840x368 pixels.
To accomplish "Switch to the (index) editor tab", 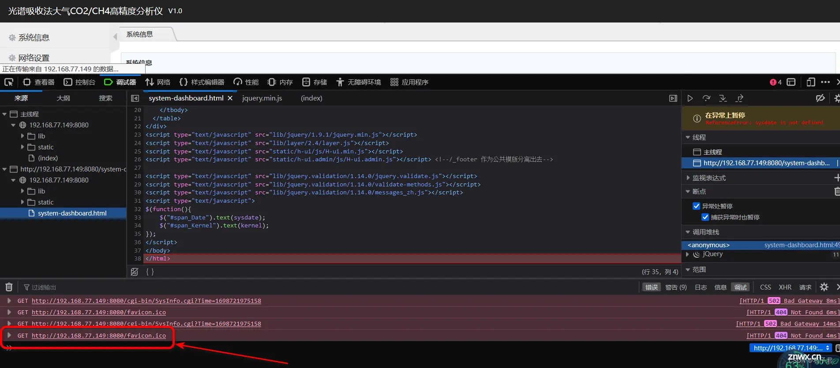I will (311, 98).
